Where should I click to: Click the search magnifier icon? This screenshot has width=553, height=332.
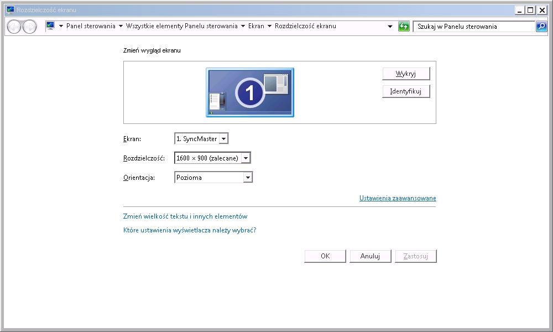point(541,27)
